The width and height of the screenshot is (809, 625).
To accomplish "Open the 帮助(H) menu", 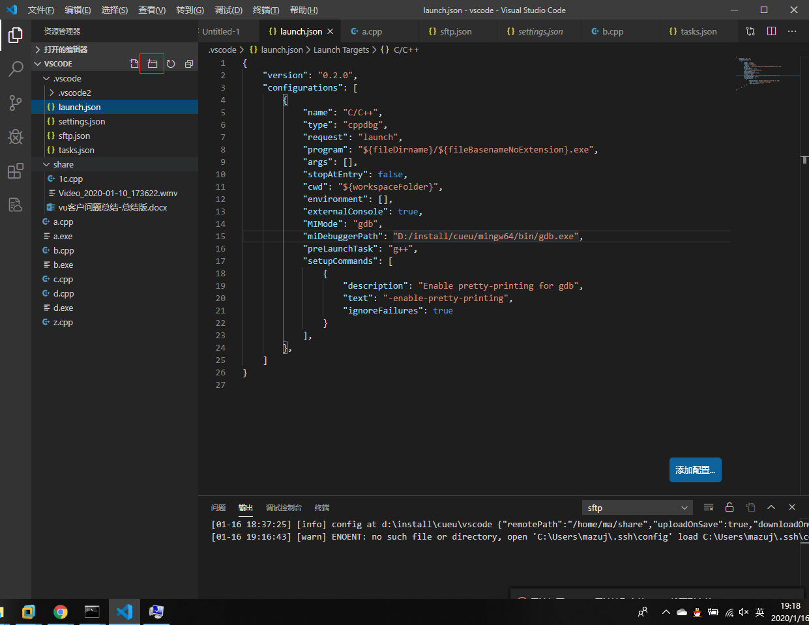I will click(x=303, y=10).
